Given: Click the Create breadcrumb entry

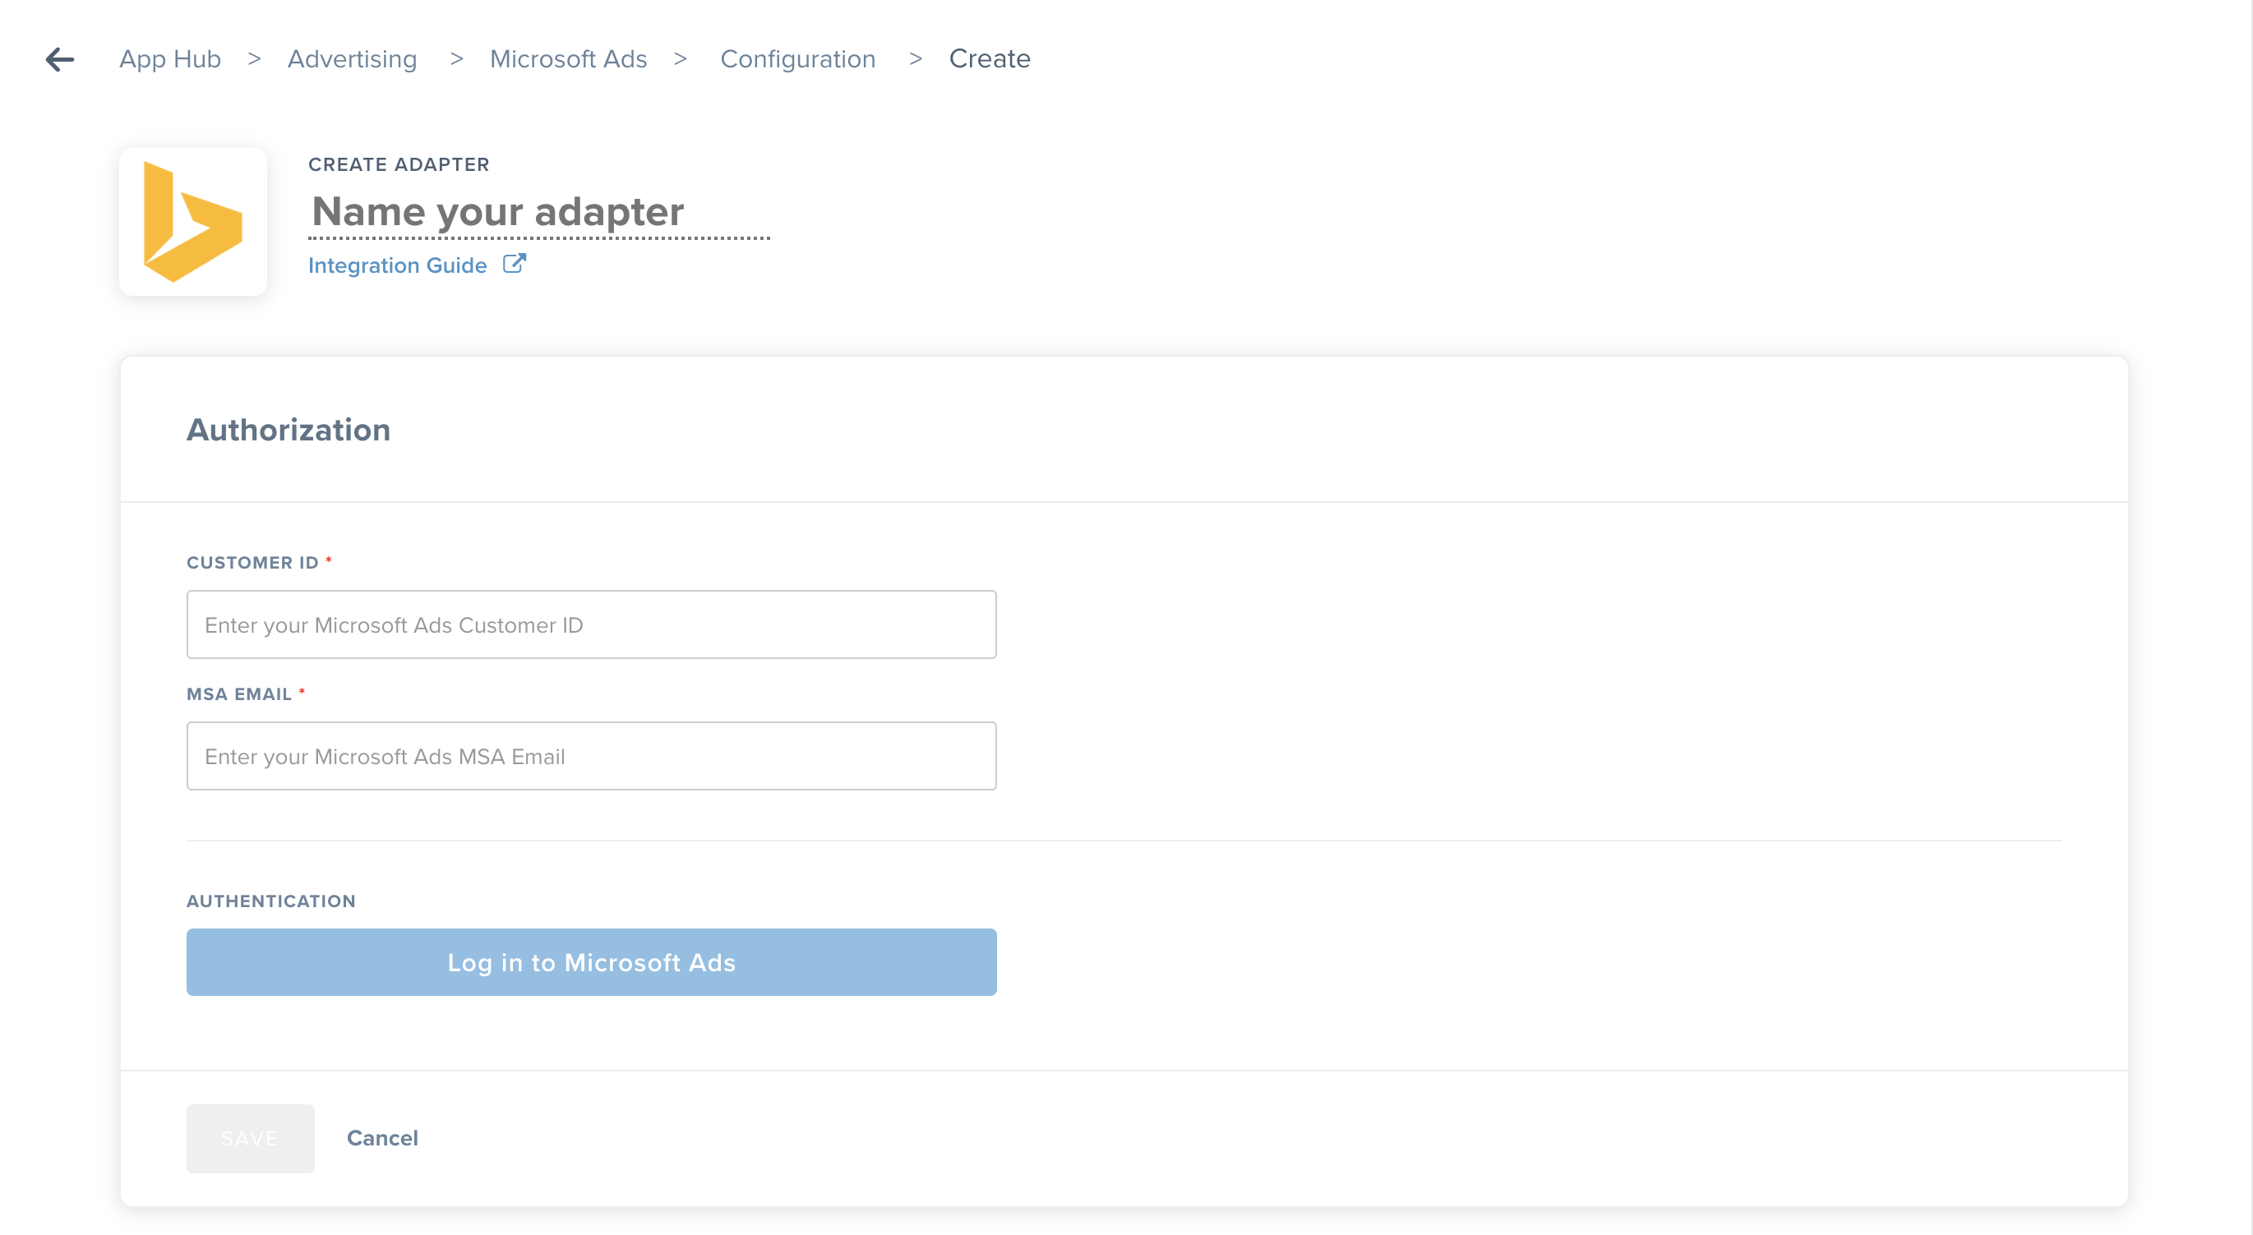Looking at the screenshot, I should (x=989, y=58).
